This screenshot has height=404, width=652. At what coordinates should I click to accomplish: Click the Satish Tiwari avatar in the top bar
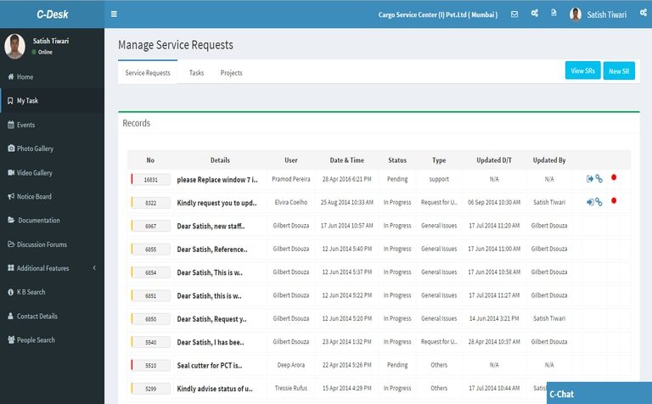click(x=576, y=14)
